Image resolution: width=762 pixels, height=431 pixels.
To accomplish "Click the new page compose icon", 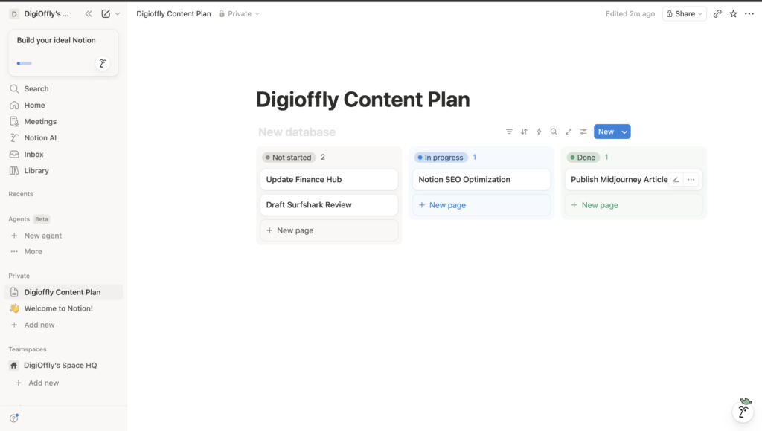I will coord(106,13).
